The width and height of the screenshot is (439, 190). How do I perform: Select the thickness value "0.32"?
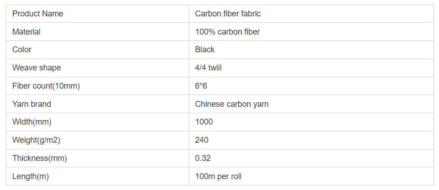tap(203, 158)
